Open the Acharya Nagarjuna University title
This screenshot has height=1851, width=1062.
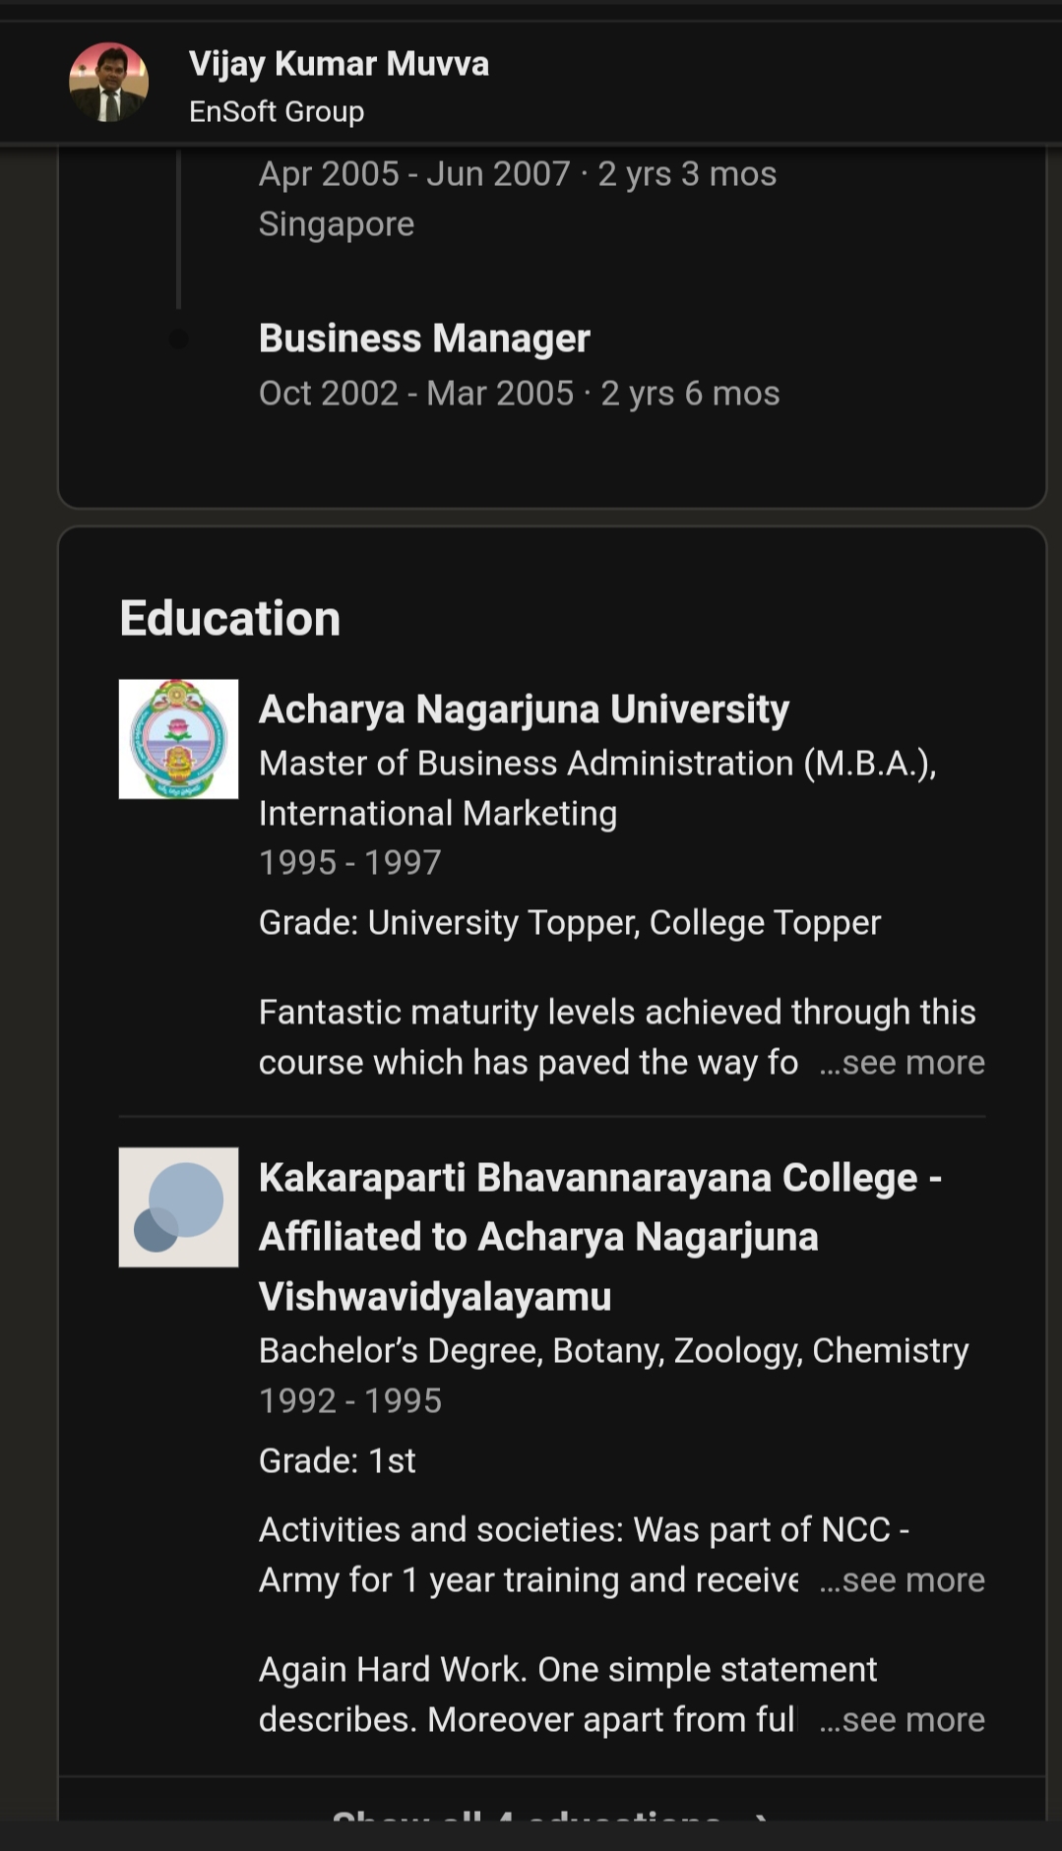coord(524,710)
